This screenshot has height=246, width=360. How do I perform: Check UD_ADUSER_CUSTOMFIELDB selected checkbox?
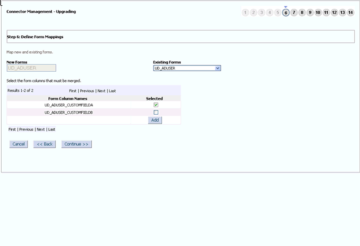click(156, 112)
